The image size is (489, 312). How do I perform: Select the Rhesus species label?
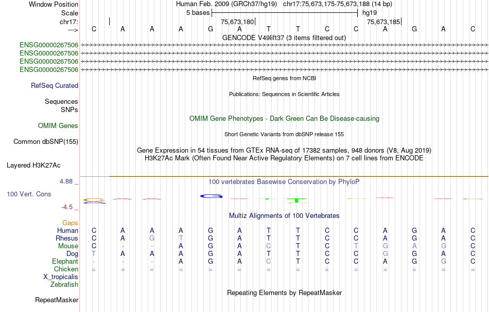click(67, 238)
